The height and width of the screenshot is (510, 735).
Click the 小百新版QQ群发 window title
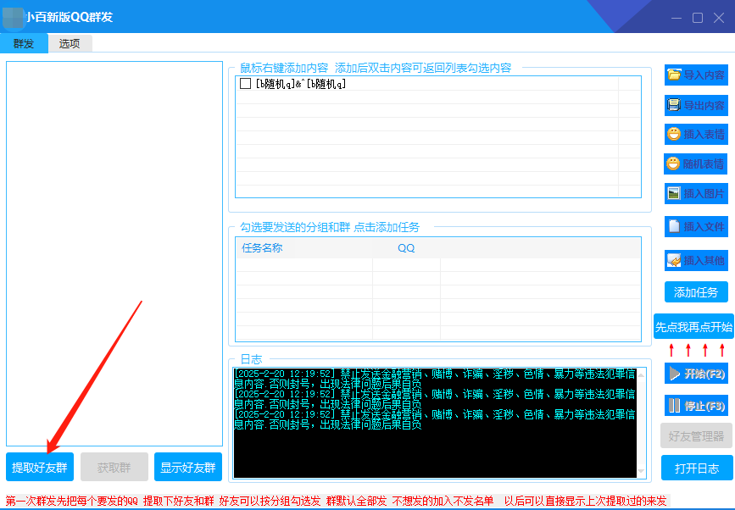pos(70,17)
